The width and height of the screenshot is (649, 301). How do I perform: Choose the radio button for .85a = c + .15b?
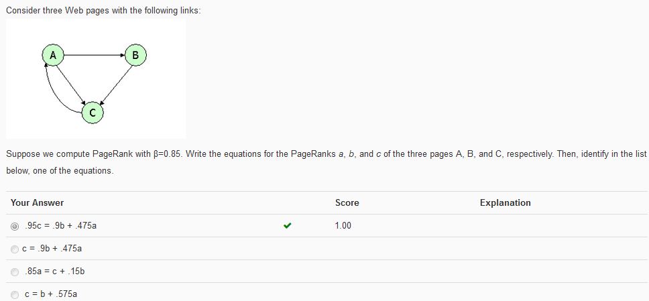coord(15,272)
